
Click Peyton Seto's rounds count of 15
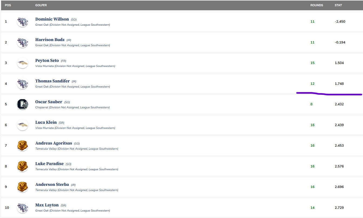point(312,63)
